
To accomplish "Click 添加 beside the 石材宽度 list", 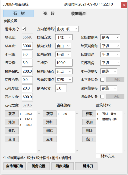I will (12, 122).
